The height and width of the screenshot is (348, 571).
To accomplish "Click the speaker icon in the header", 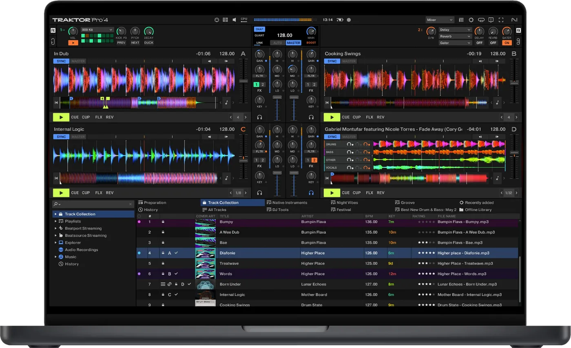I will point(234,20).
